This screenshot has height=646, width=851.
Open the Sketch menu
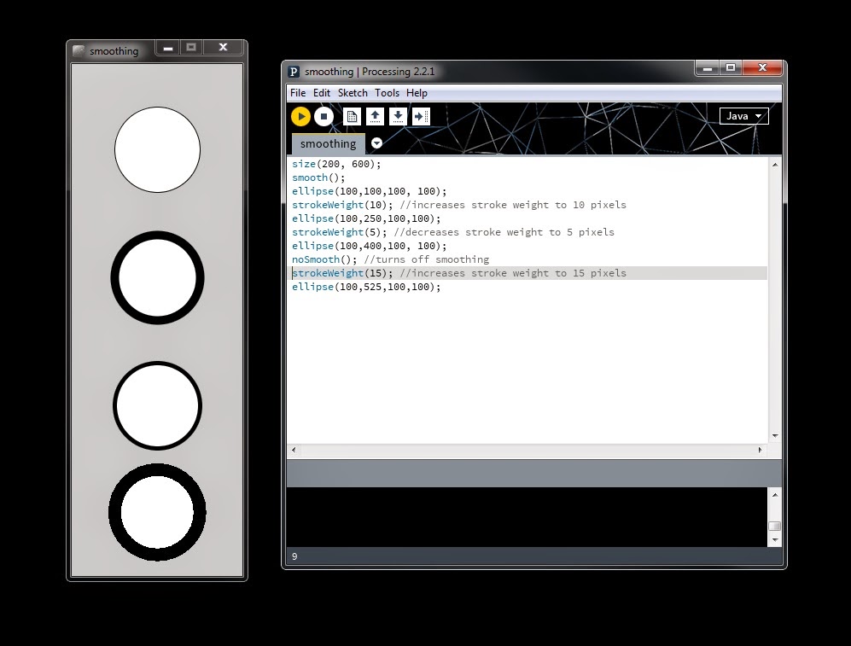pos(353,93)
